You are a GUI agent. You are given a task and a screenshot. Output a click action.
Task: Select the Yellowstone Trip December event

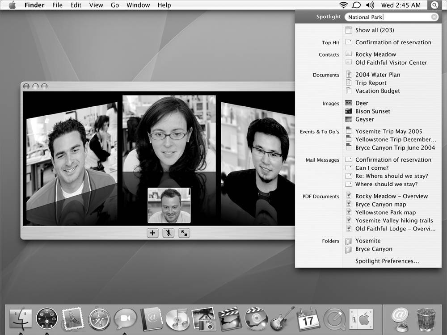tap(396, 139)
